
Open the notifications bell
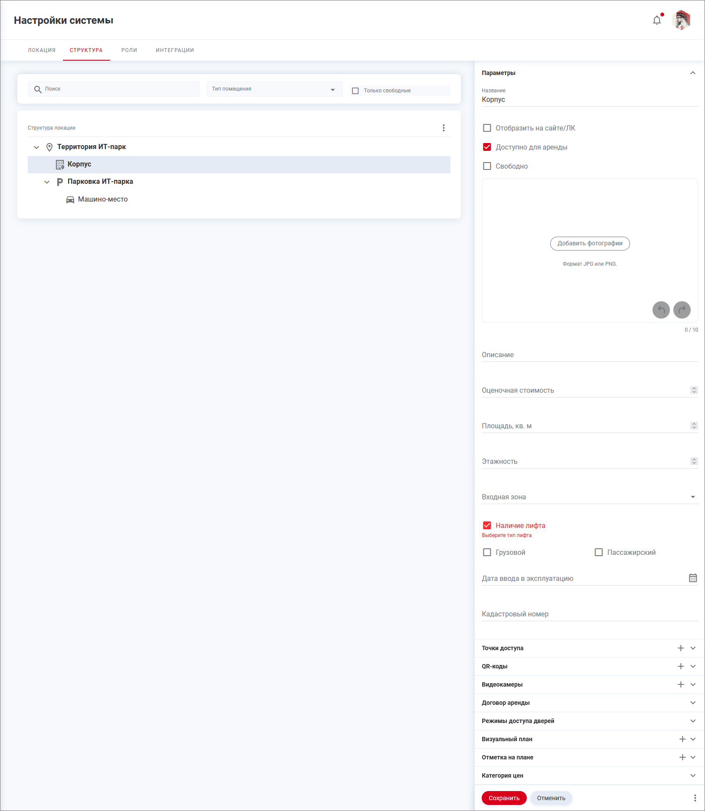[657, 20]
